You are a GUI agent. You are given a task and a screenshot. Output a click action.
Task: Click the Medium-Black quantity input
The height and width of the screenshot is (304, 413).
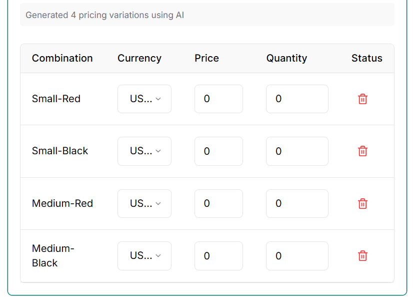[297, 256]
